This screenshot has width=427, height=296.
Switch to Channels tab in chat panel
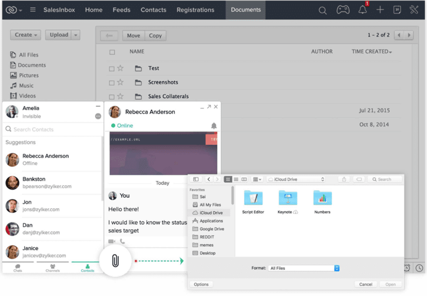click(x=53, y=268)
